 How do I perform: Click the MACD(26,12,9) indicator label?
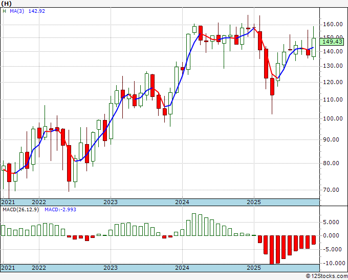pos(20,210)
